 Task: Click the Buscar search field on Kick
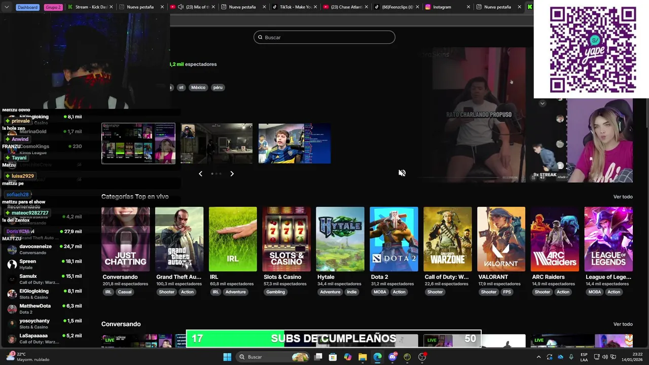click(324, 38)
